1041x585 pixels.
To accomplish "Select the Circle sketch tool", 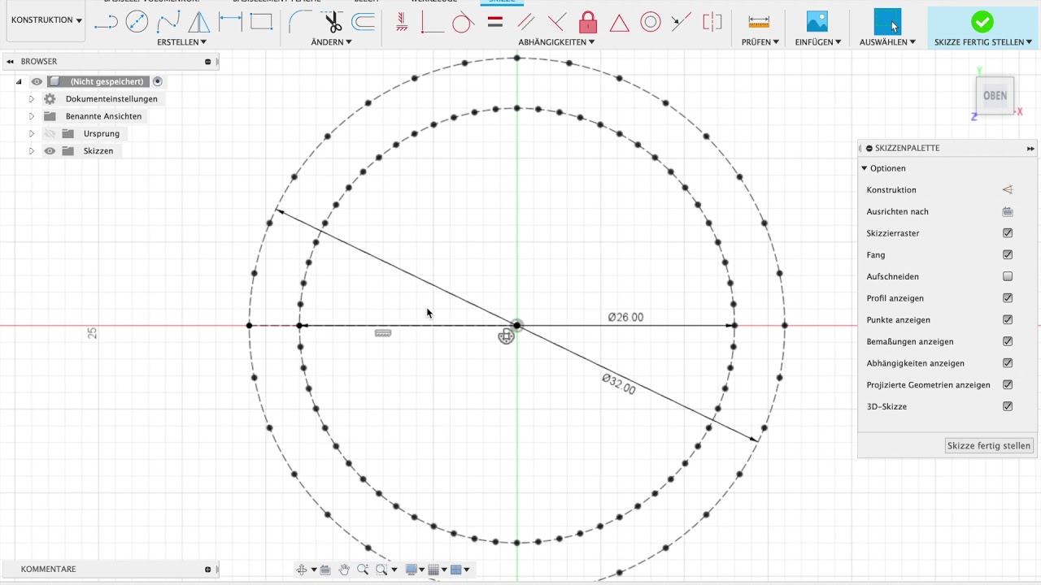I will tap(137, 23).
